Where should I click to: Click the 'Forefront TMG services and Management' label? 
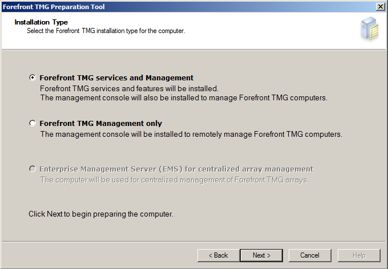[116, 78]
